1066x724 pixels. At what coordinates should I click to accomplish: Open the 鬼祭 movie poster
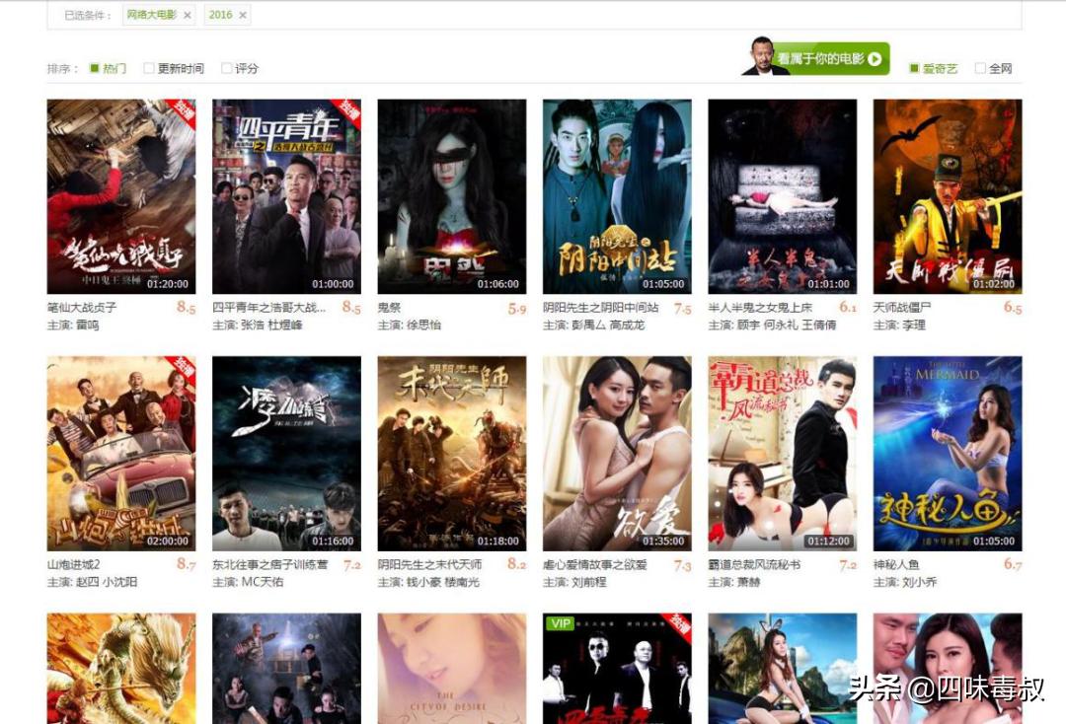(451, 196)
